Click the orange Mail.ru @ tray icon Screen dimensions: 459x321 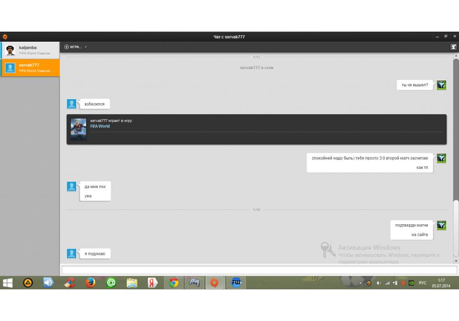point(403,283)
